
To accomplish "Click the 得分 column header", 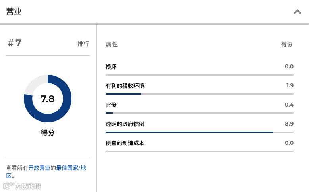I will pos(287,44).
